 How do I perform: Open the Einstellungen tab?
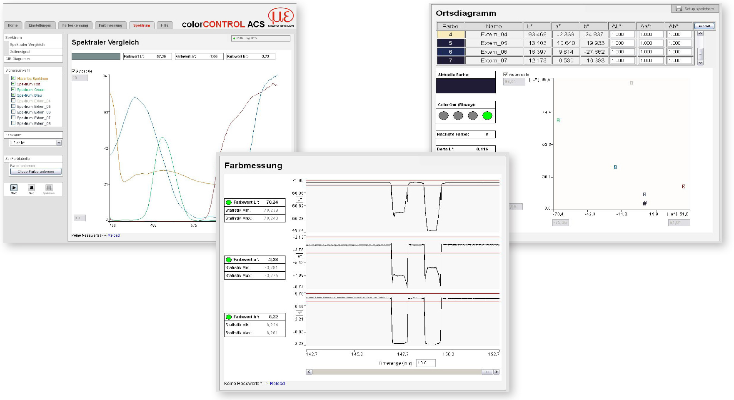[40, 25]
